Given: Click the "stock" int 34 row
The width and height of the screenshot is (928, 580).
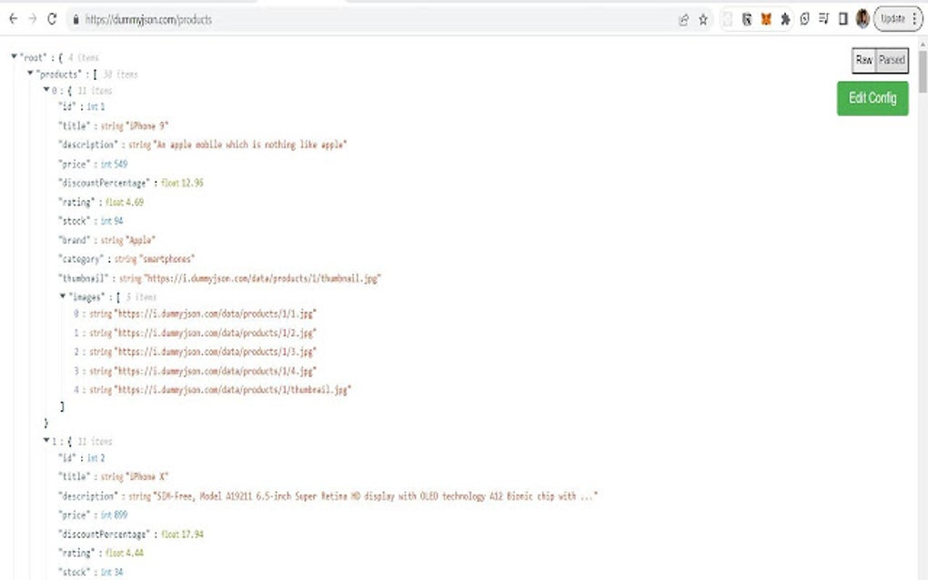Looking at the screenshot, I should [91, 573].
